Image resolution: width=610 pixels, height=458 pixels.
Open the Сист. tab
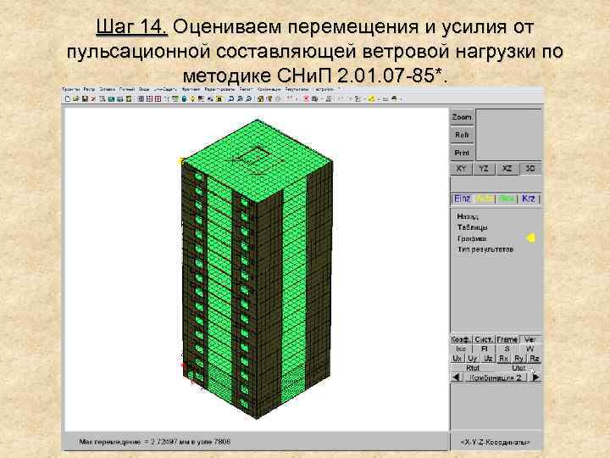point(484,339)
